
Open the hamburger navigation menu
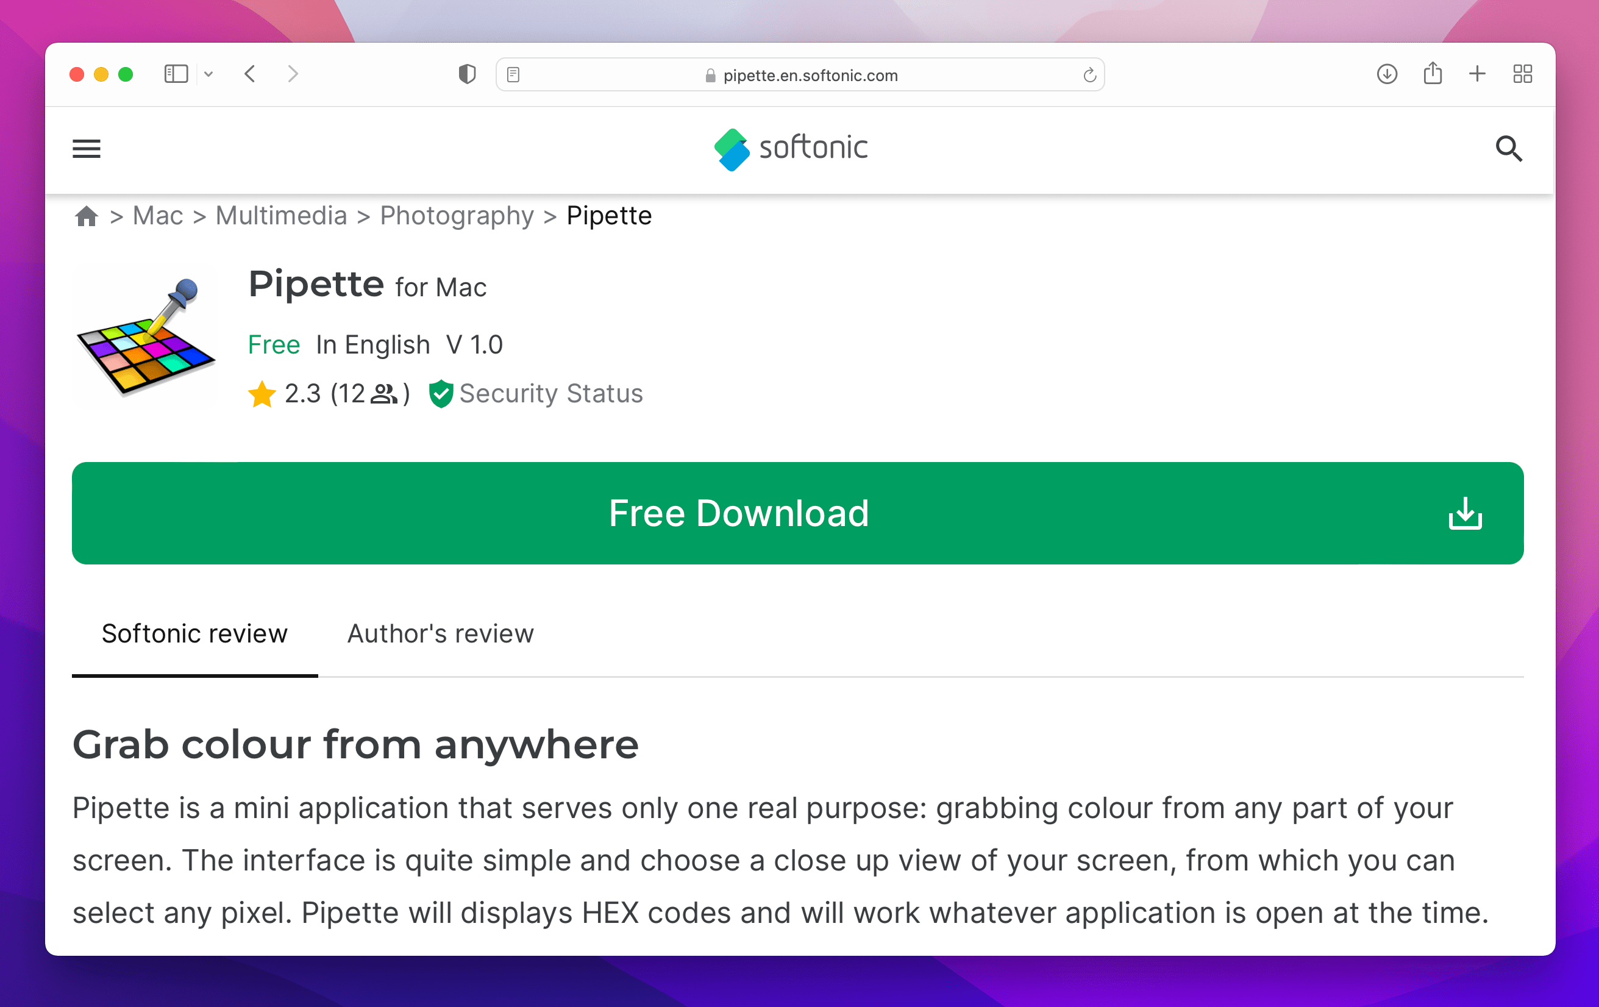(86, 149)
